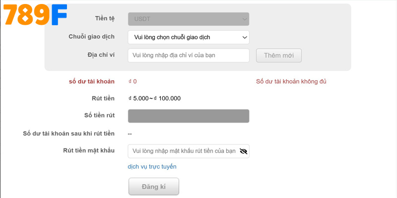Click the 789F logo

coord(35,16)
